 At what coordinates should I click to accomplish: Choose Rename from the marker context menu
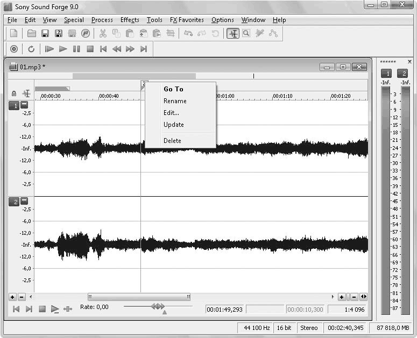point(175,101)
